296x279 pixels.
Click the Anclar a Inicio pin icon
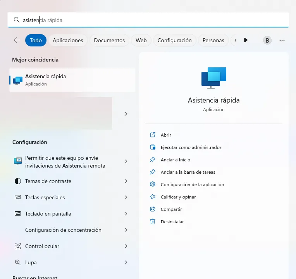(153, 160)
